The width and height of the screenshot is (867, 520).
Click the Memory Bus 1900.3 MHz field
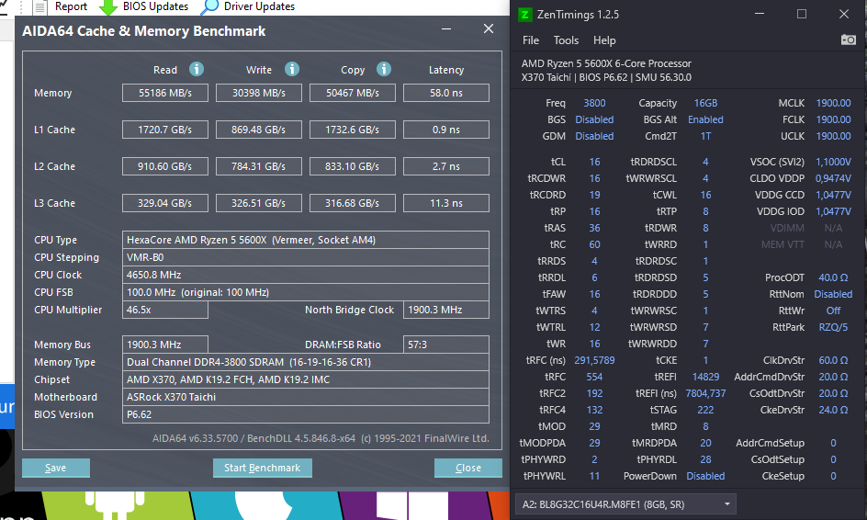(x=165, y=345)
